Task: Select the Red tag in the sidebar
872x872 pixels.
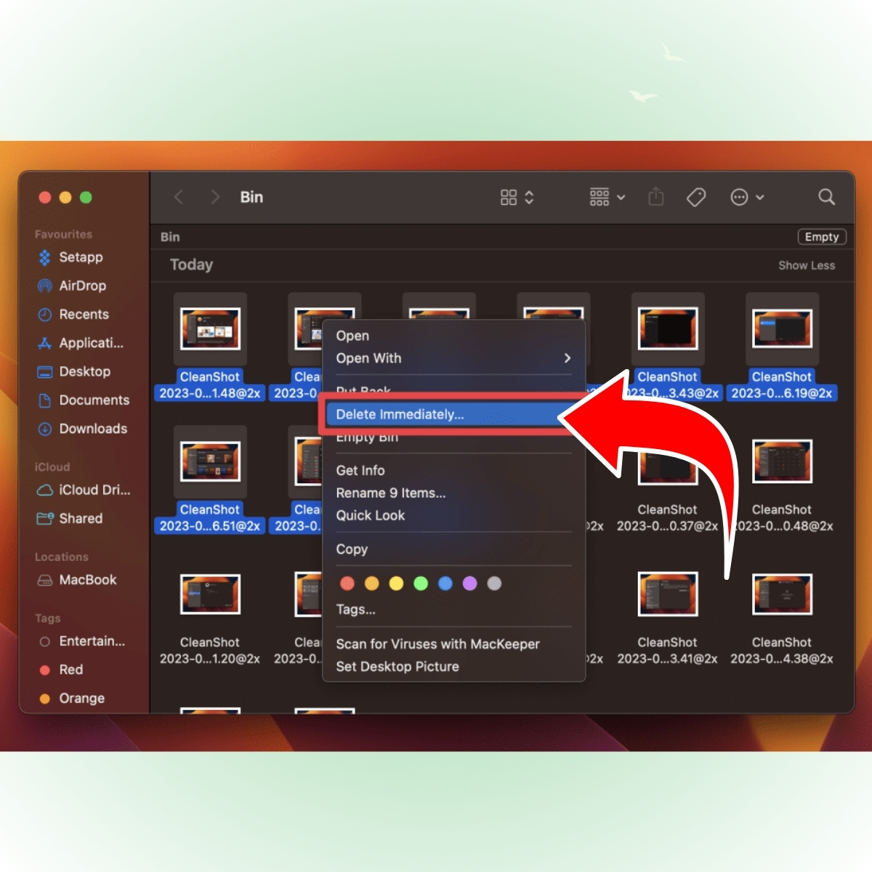Action: click(x=44, y=669)
